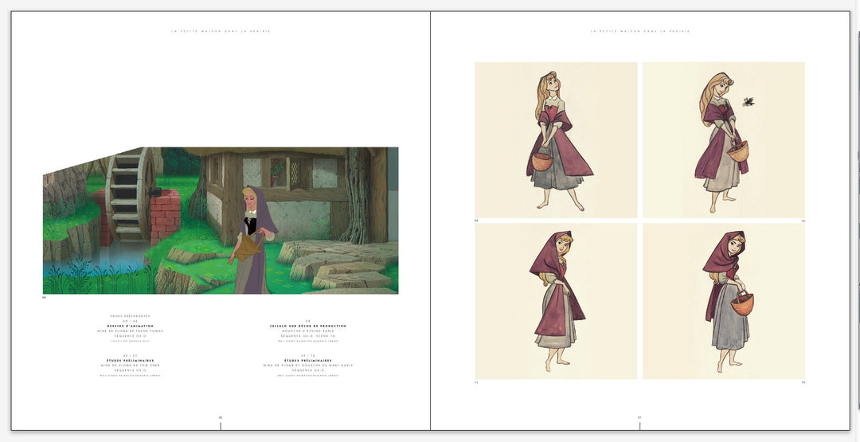Viewport: 860px width, 442px height.
Task: Select the Aurora sketch with the small bird
Action: (723, 140)
